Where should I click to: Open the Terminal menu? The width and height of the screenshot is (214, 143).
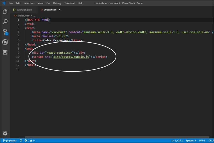69,3
